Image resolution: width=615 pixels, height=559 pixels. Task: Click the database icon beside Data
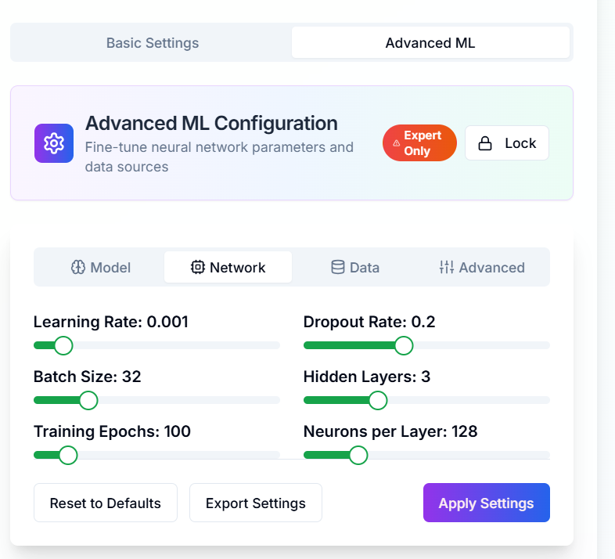pos(338,267)
